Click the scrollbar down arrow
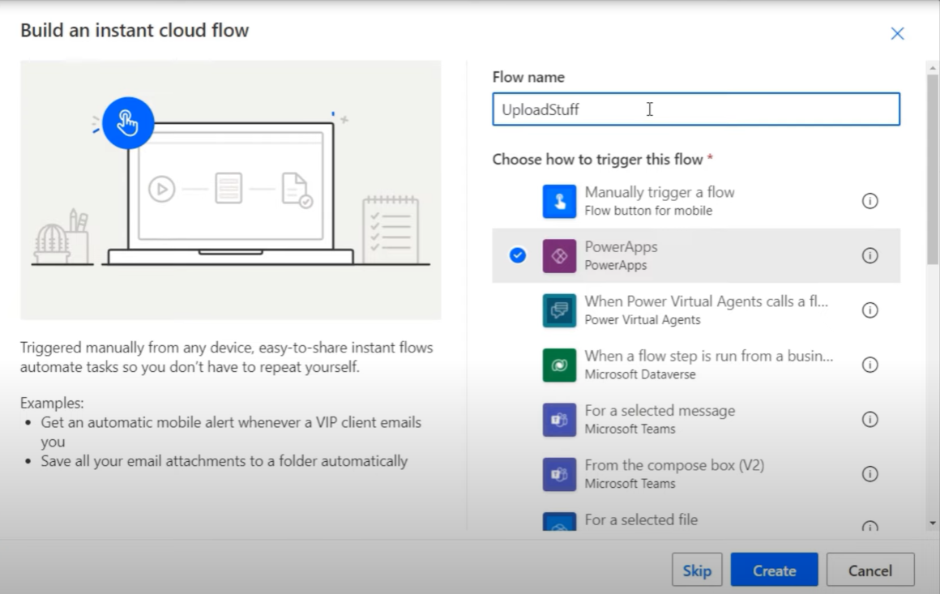The height and width of the screenshot is (594, 940). pos(932,523)
